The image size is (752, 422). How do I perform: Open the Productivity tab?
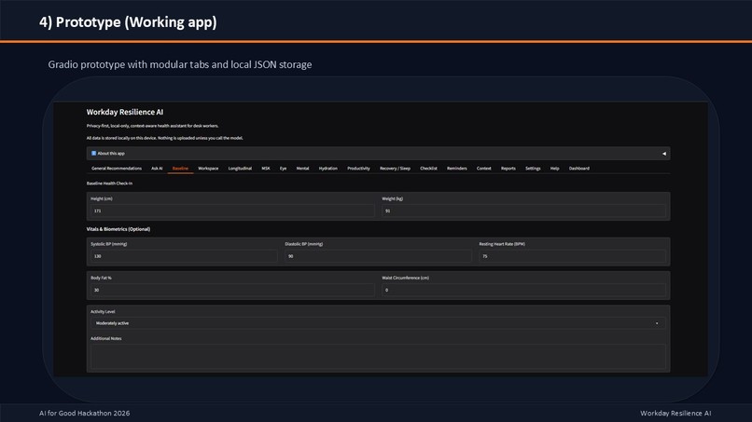click(x=358, y=168)
